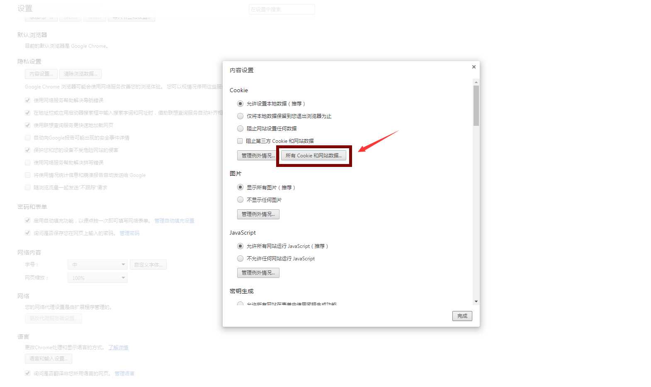Enable 阻止第三方 Cookie 和网站数据 checkbox
Viewport: 651px width, 387px height.
point(240,141)
